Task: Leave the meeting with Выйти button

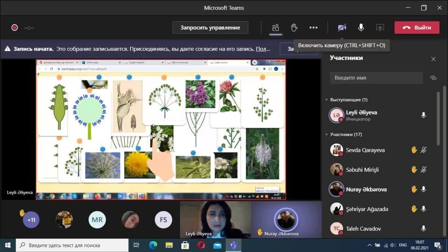Action: (x=417, y=28)
